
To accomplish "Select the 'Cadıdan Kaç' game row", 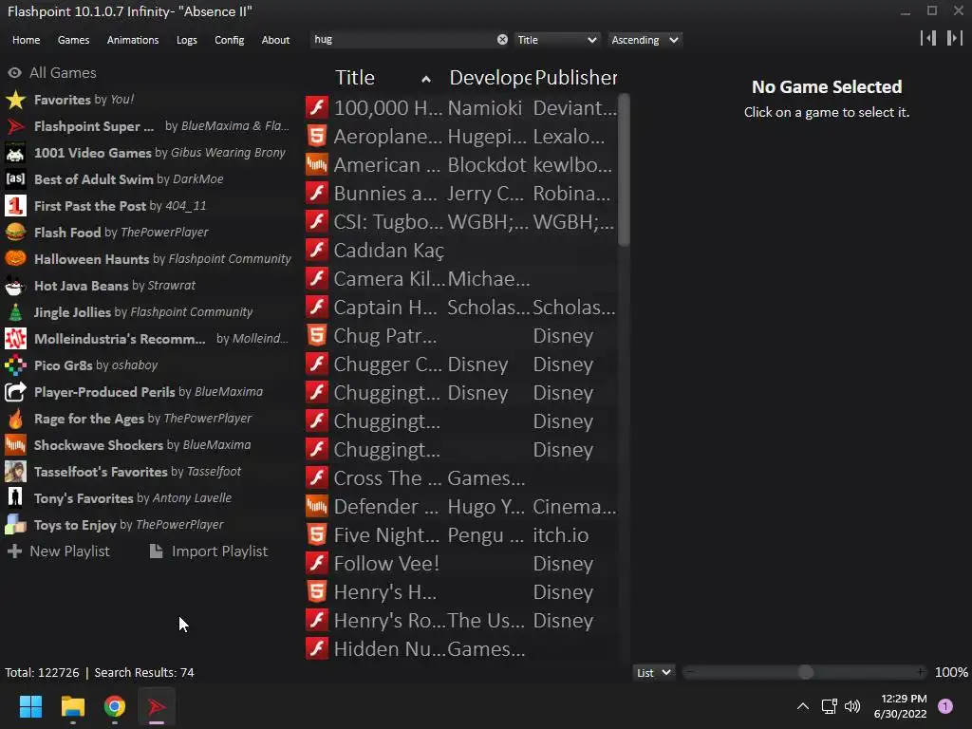I will point(461,250).
